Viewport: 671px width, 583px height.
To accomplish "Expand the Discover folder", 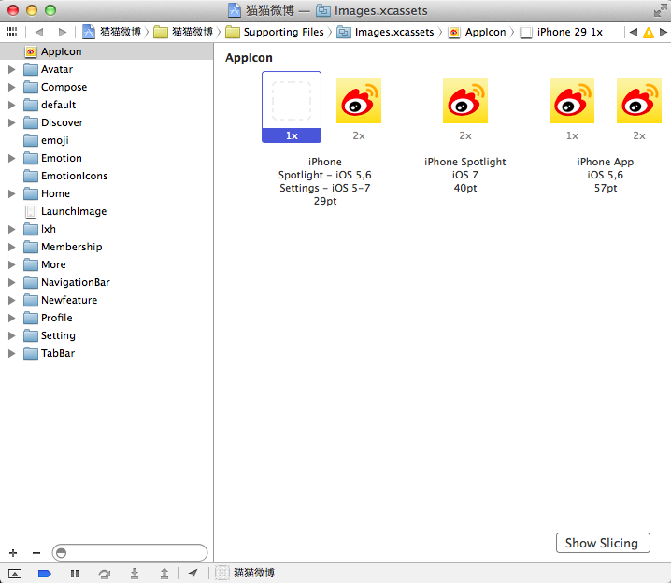I will (12, 122).
